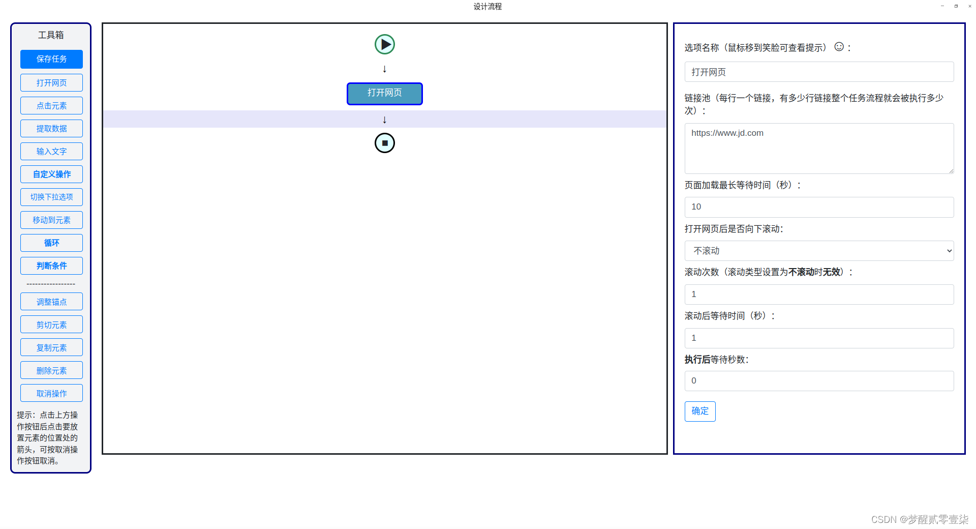This screenshot has height=529, width=976.
Task: Select the 打开网页 node in flow canvas
Action: click(x=385, y=94)
